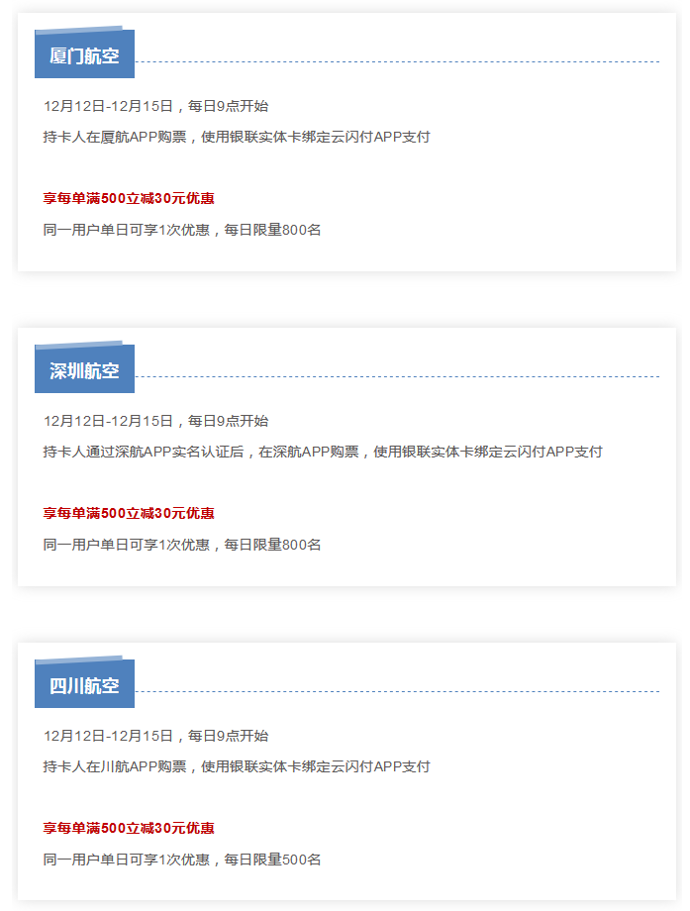Click the red discount text under 深圳航空
Image resolution: width=690 pixels, height=911 pixels.
129,514
